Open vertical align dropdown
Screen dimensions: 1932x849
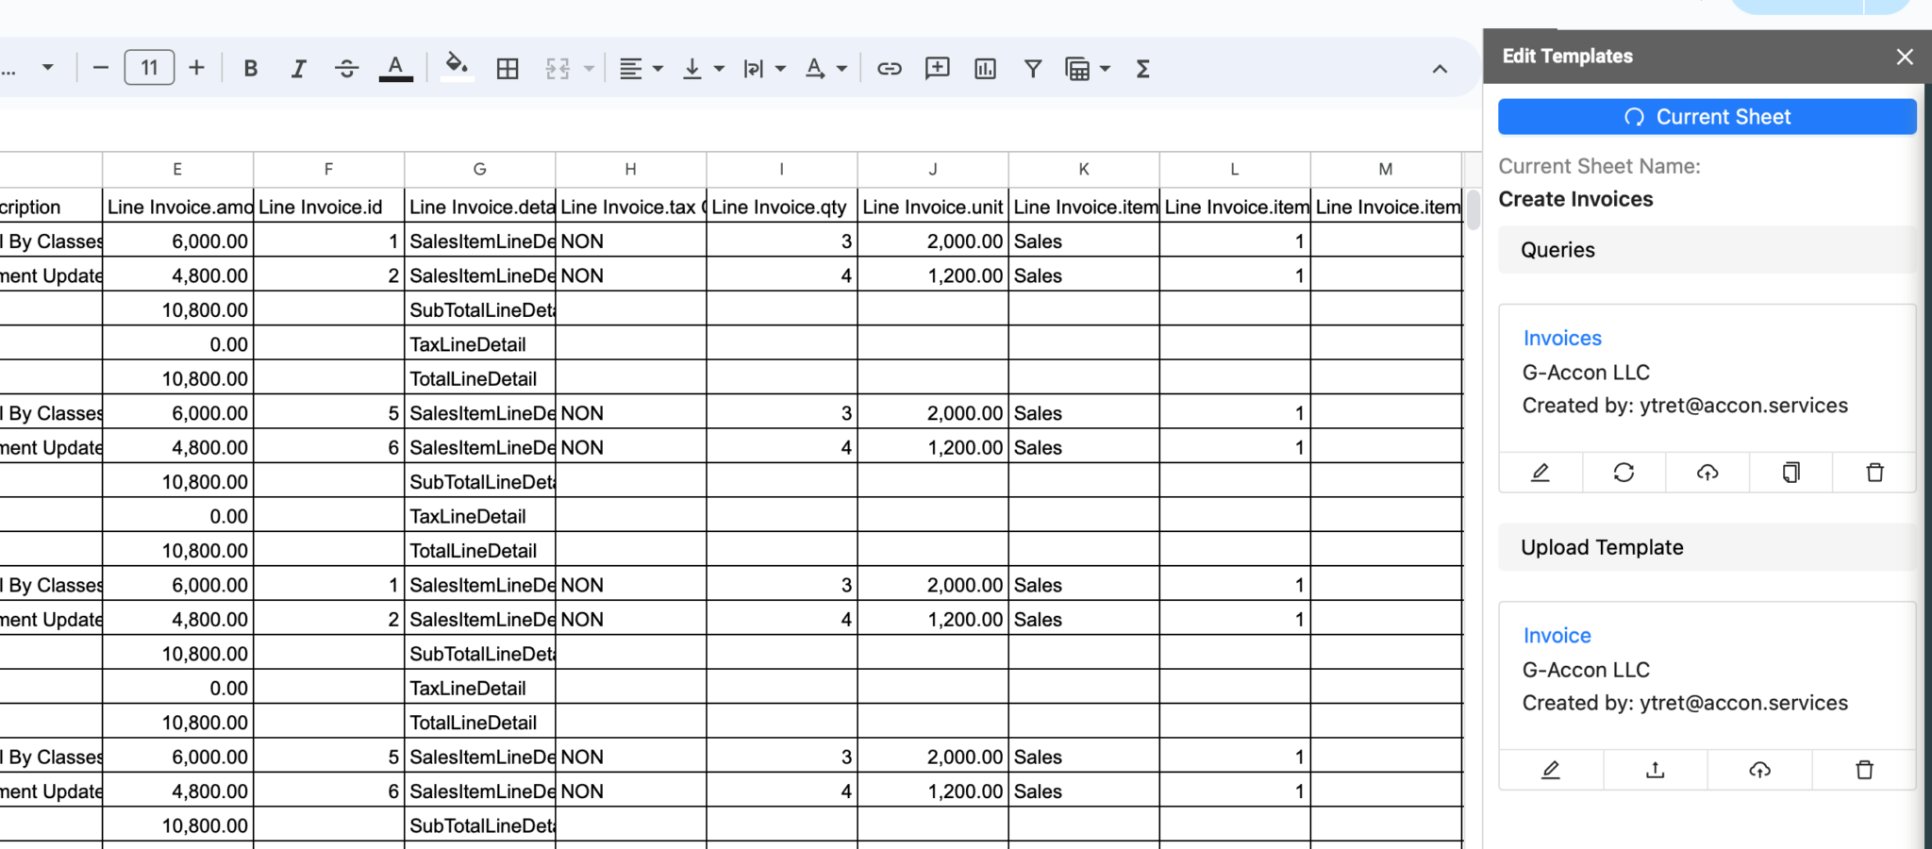click(703, 68)
